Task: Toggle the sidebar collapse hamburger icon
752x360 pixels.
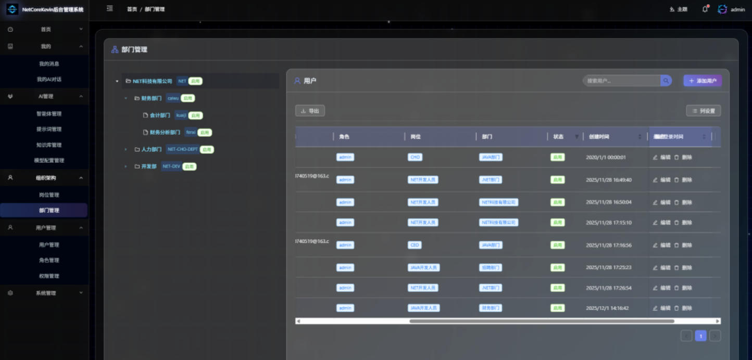Action: tap(109, 8)
